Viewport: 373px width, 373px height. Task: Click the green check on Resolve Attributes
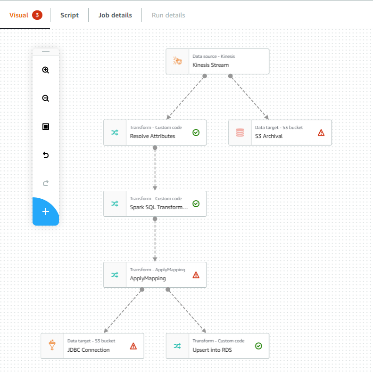196,133
